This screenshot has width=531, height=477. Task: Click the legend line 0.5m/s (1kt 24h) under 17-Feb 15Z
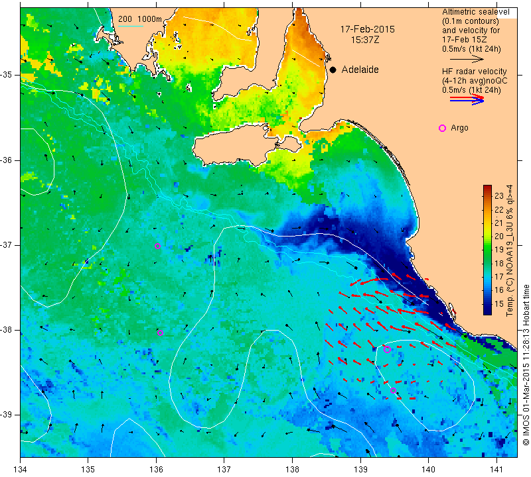[x=471, y=49]
